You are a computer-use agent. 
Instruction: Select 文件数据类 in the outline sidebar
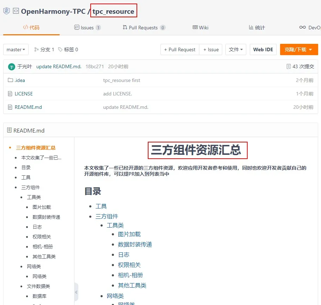38,286
